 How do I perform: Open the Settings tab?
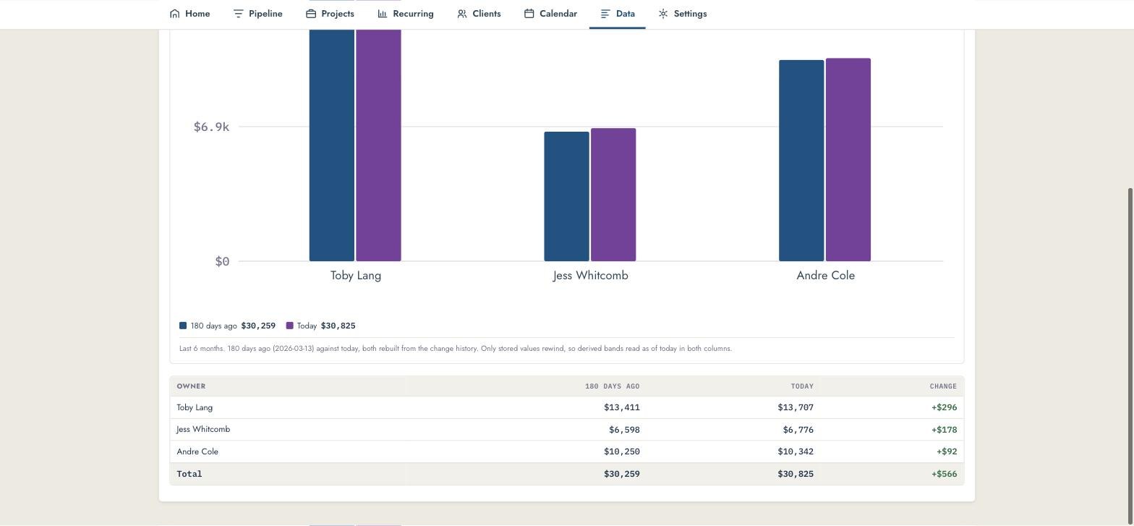tap(682, 14)
